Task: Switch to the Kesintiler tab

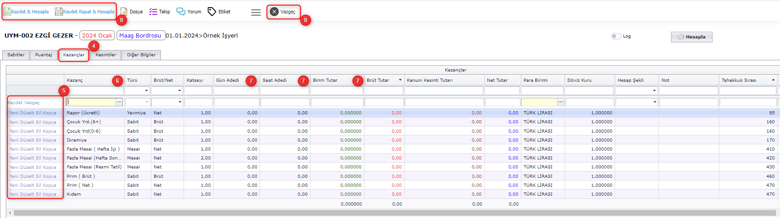Action: click(106, 55)
